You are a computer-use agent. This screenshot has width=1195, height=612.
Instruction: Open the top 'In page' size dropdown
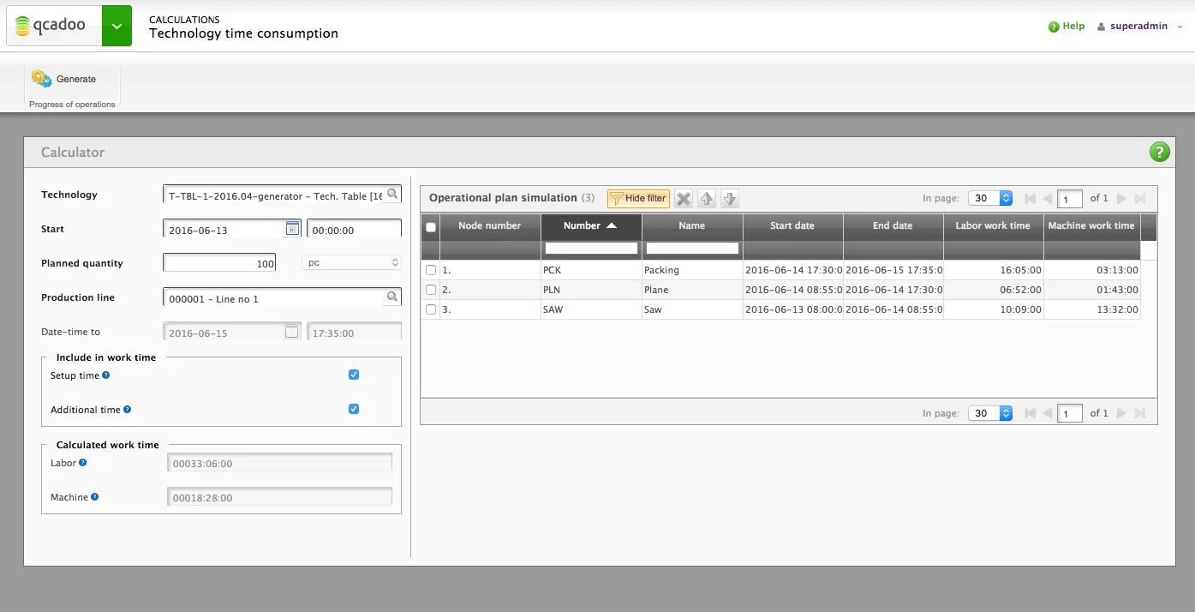[x=991, y=198]
